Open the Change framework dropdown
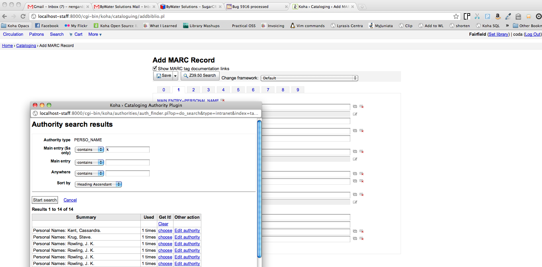This screenshot has width=542, height=267. point(309,78)
